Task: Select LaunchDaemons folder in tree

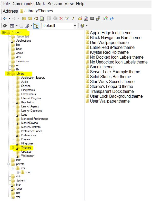Action: click(x=32, y=111)
